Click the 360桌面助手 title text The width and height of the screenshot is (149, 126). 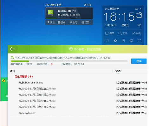[112, 9]
